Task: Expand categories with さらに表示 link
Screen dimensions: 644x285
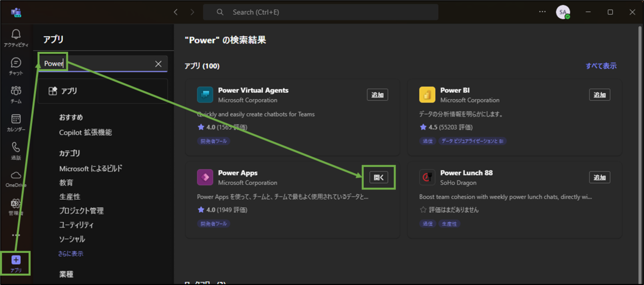Action: tap(71, 253)
